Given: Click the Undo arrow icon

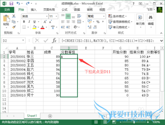Looking at the screenshot, I should point(18,4).
